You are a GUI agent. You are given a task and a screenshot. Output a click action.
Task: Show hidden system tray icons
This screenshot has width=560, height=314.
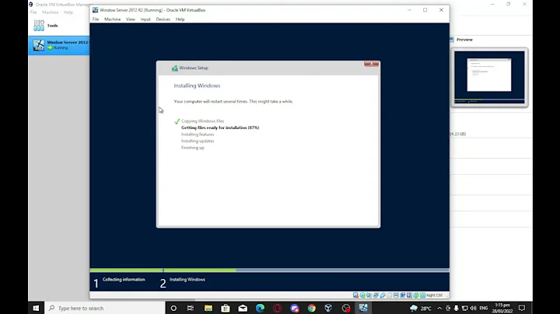439,308
